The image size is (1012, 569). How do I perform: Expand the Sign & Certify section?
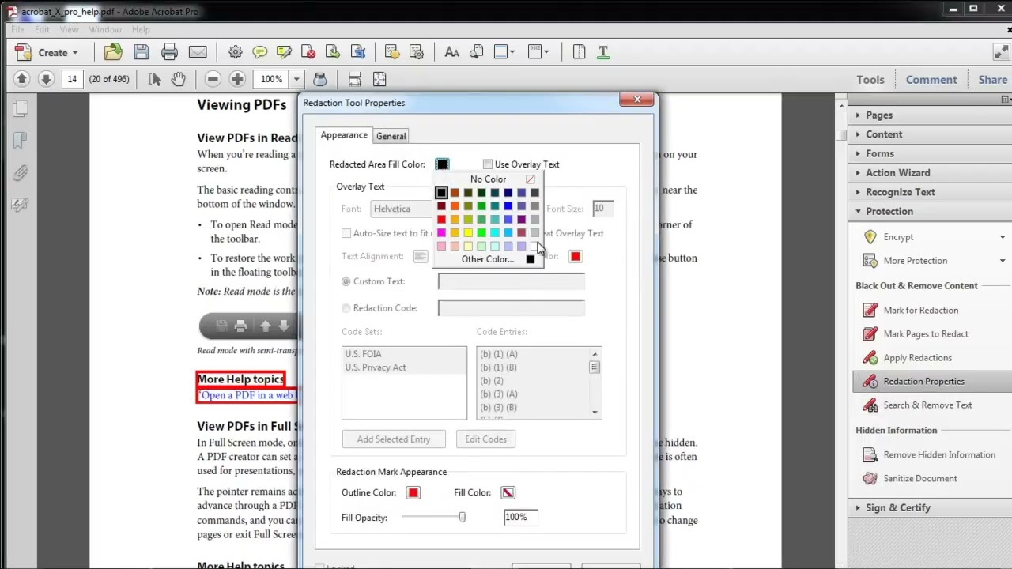coord(897,507)
